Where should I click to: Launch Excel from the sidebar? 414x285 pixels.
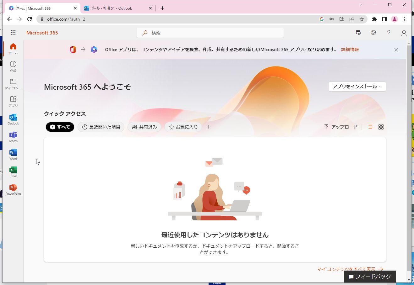coord(13,172)
